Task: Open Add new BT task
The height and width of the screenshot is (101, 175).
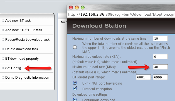Action: [x=18, y=21]
